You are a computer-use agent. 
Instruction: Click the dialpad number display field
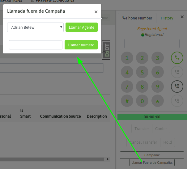click(152, 43)
